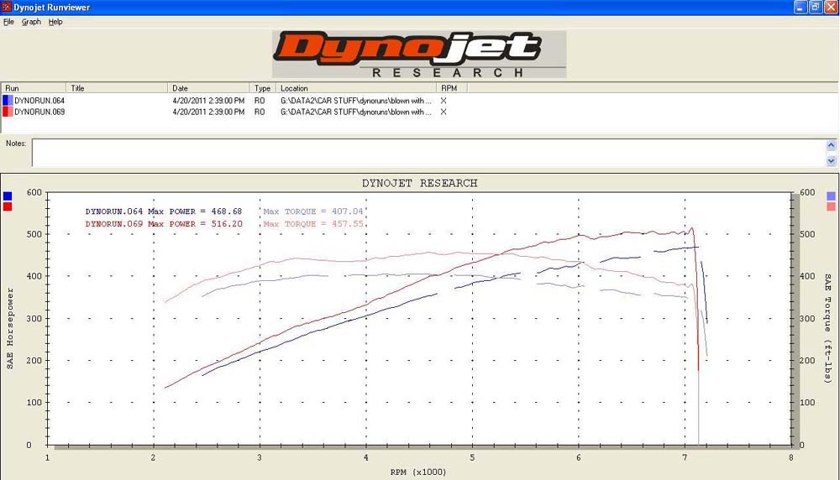Screen dimensions: 840x480
Task: Click DYNORUN.069 Max POWER = 516.20 label
Action: point(164,224)
